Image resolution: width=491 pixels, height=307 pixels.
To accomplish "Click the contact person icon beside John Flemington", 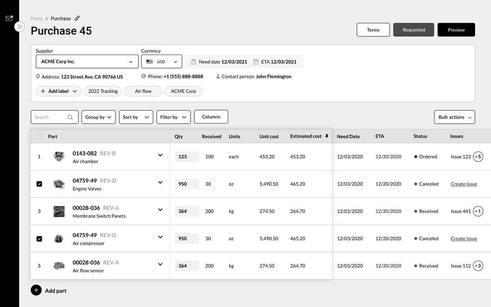I will pos(218,76).
